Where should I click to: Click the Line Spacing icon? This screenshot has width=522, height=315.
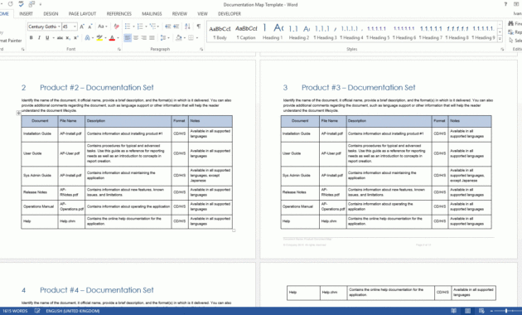pyautogui.click(x=162, y=38)
